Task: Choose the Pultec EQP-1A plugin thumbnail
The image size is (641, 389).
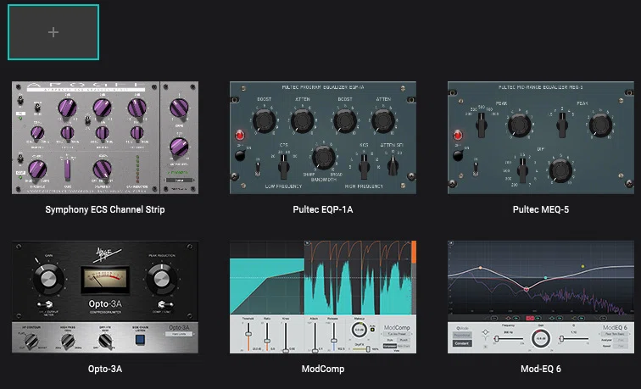Action: [323, 137]
